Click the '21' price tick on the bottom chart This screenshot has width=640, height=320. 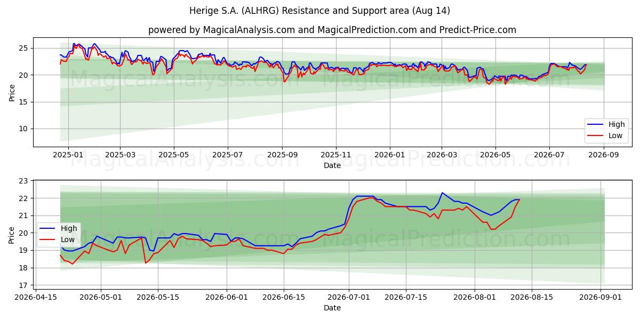24,215
